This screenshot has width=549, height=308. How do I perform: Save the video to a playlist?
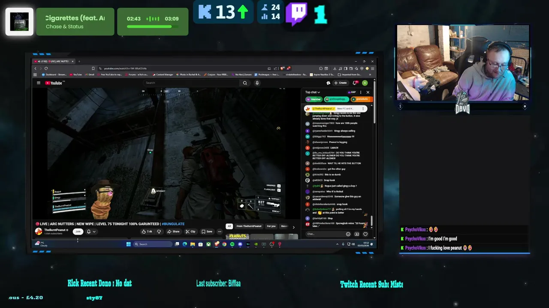207,231
